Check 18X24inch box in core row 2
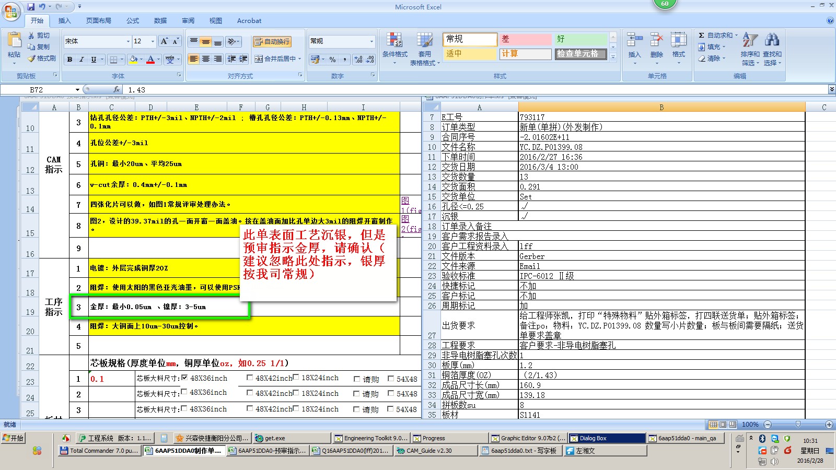 (x=296, y=393)
